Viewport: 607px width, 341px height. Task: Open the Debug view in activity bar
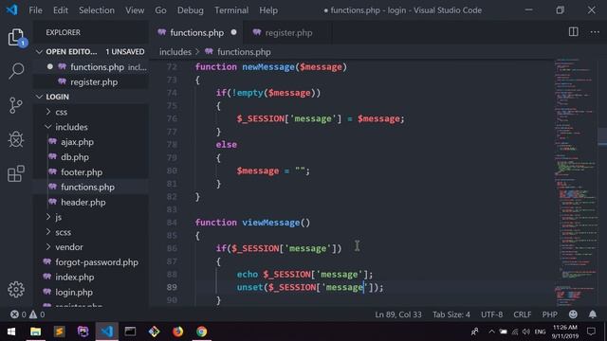pos(16,139)
